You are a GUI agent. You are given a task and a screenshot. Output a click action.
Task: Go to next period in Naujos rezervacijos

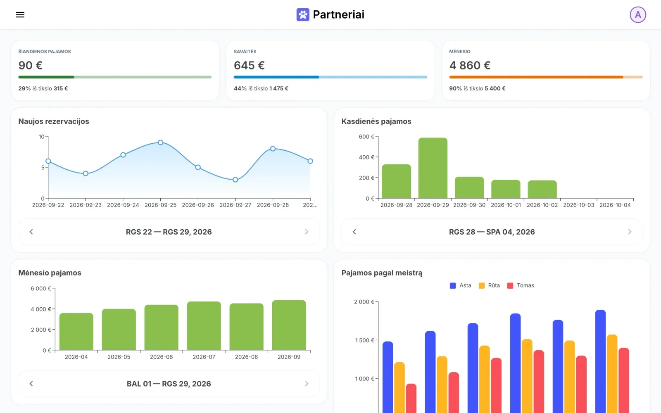point(307,232)
